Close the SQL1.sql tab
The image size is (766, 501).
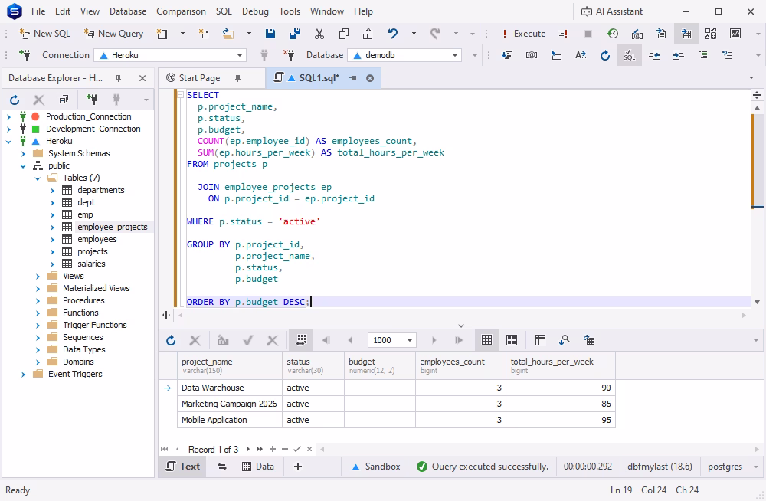click(x=370, y=78)
